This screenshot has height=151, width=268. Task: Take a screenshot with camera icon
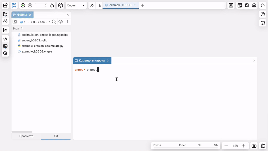(254, 146)
